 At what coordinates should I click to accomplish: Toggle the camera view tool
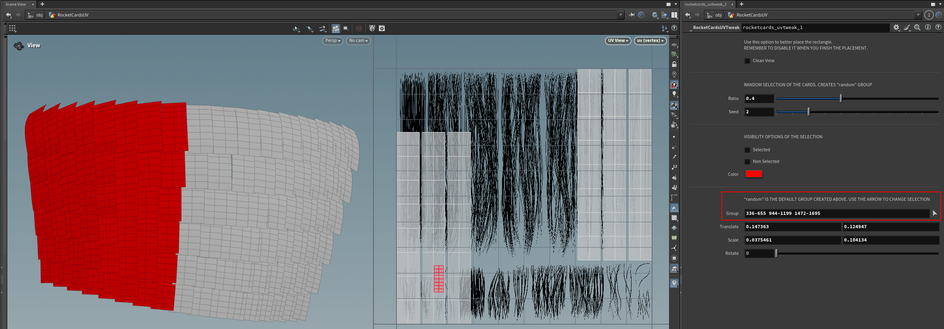tap(336, 28)
